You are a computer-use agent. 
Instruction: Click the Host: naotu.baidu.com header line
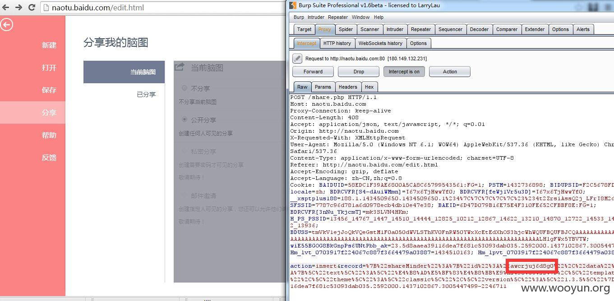pyautogui.click(x=328, y=104)
